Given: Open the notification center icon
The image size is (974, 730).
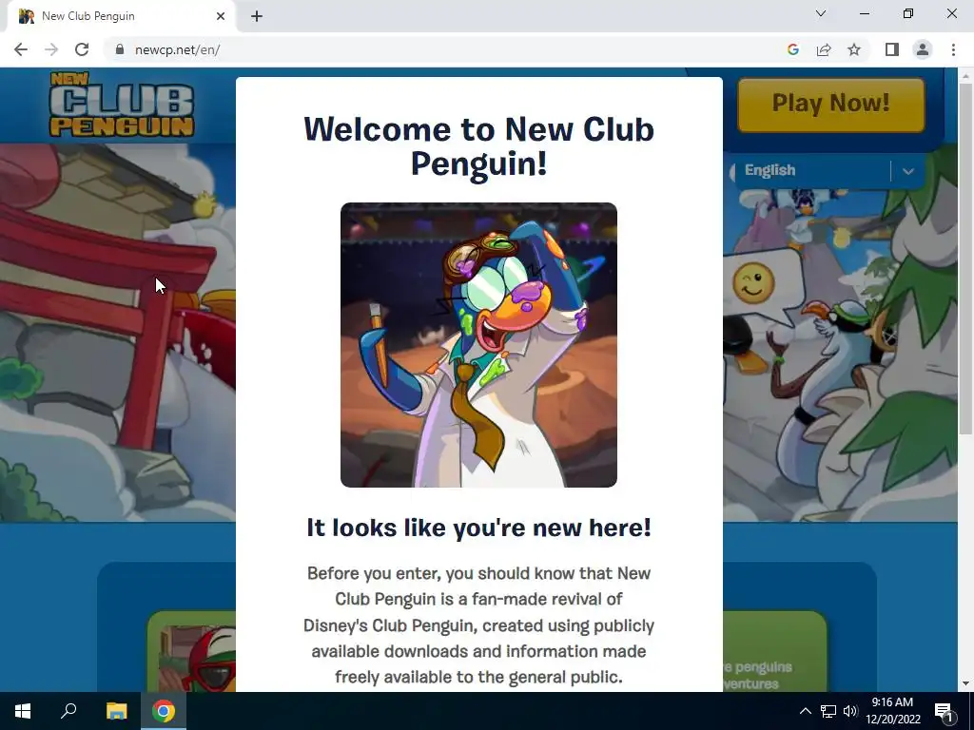Looking at the screenshot, I should [x=944, y=711].
